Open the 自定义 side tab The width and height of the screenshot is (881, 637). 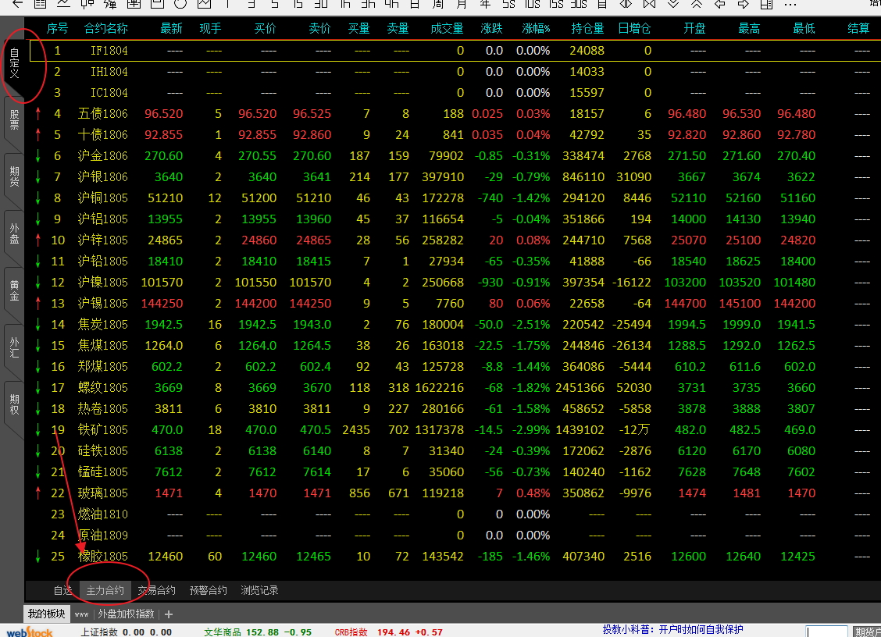tap(14, 66)
